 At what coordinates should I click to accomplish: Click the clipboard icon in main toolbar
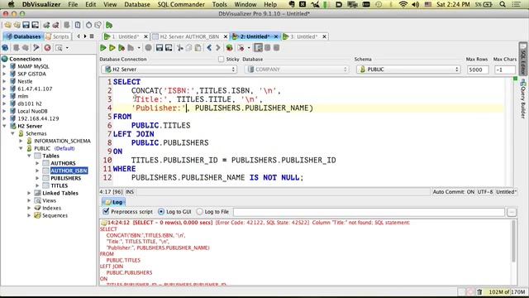point(78,25)
